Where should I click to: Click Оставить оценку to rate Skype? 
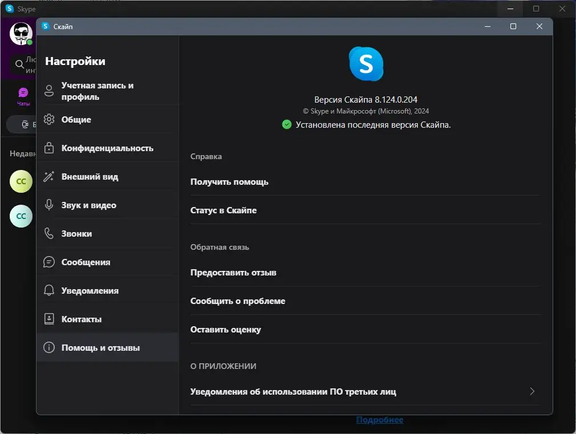click(x=365, y=330)
